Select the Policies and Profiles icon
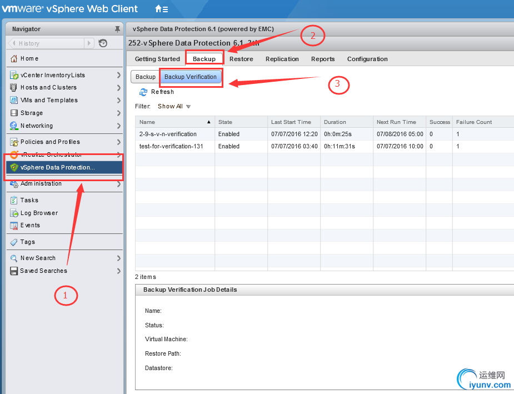Viewport: 514px width, 394px height. click(14, 142)
